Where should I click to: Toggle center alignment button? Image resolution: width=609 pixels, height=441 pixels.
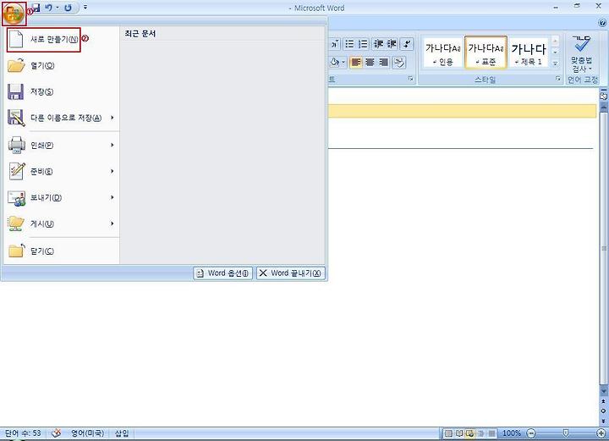[x=370, y=62]
